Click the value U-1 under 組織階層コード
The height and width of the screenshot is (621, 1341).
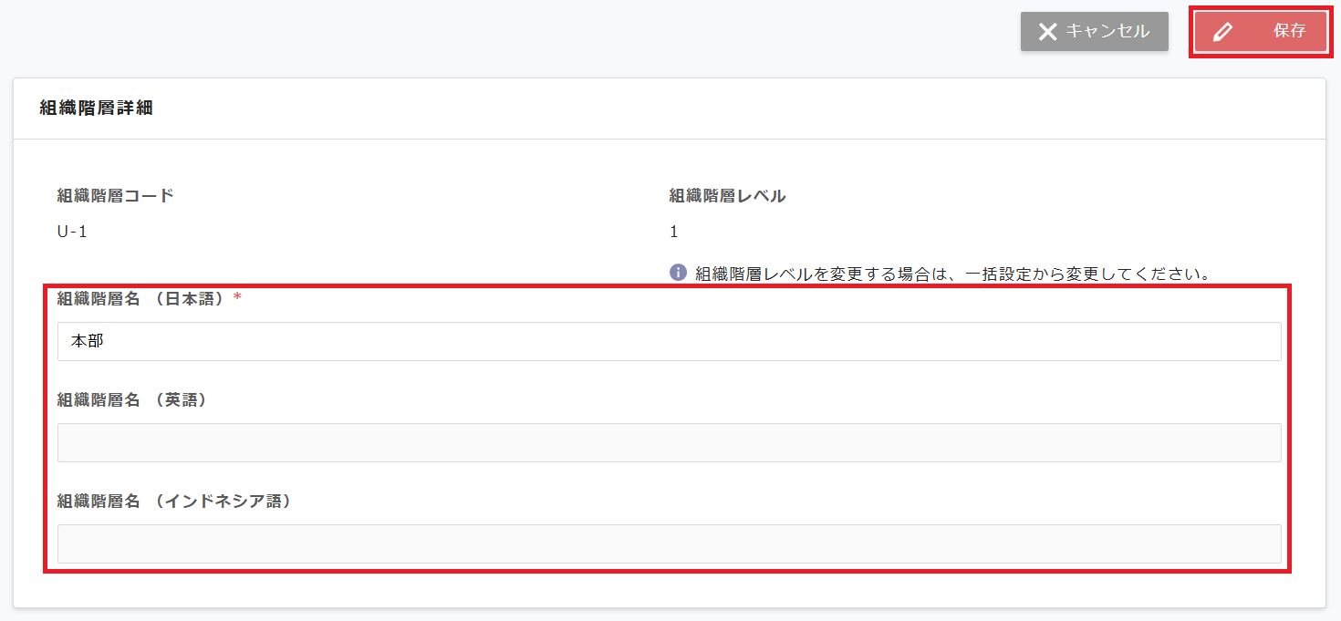click(x=70, y=232)
